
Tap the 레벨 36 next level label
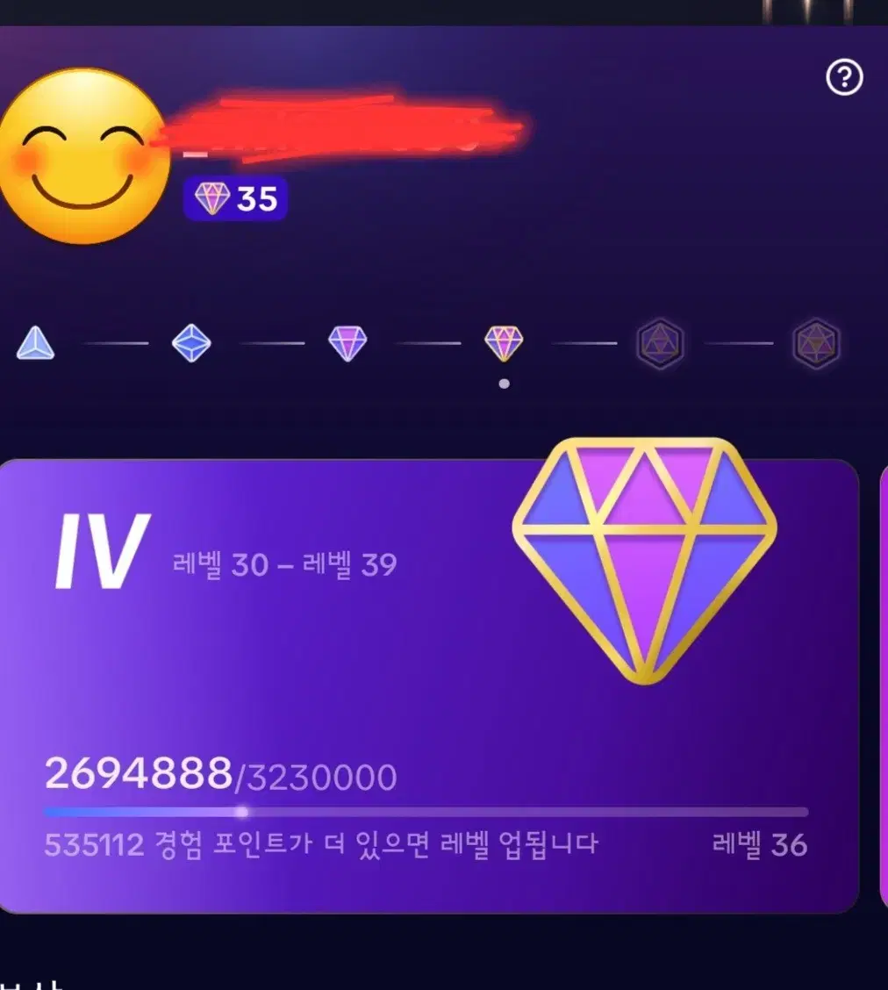click(x=760, y=844)
